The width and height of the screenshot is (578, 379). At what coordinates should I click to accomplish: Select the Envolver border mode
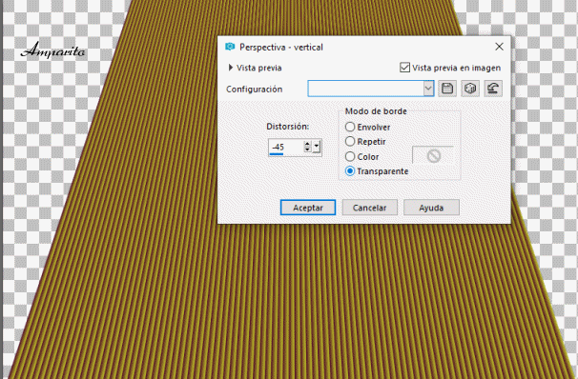point(350,127)
